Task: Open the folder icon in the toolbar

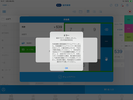Action: pyautogui.click(x=81, y=12)
